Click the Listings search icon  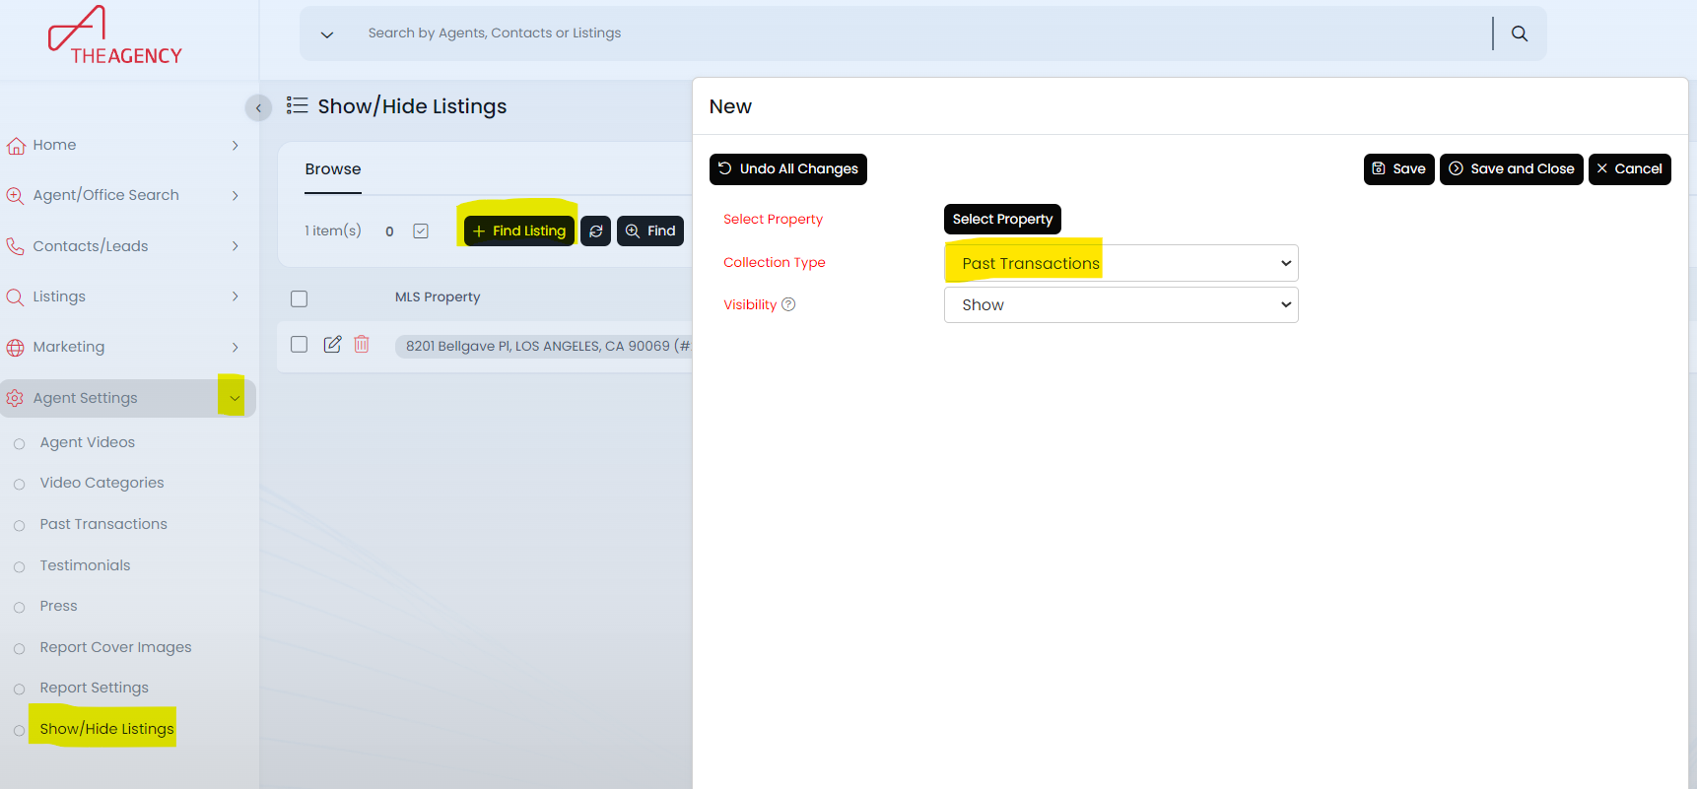coord(16,296)
